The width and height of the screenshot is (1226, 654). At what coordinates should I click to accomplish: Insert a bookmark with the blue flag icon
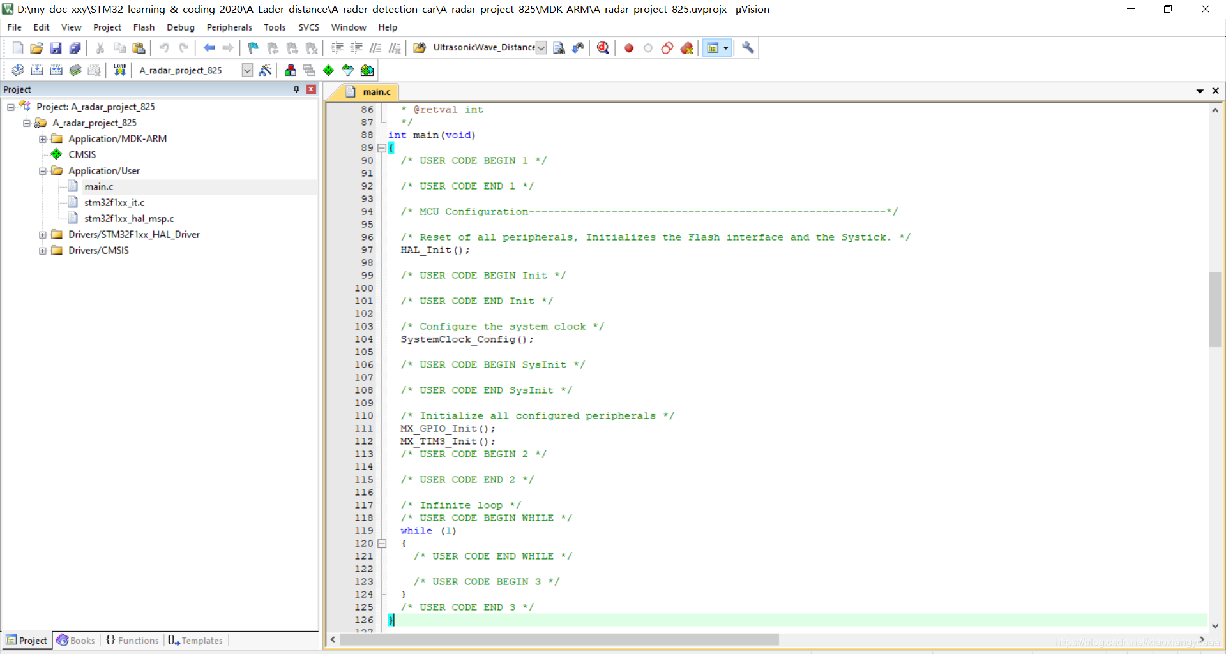coord(254,48)
